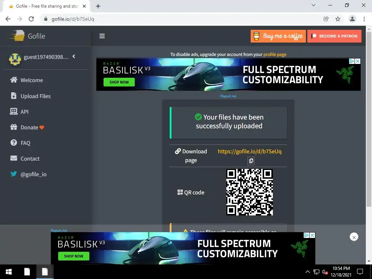Image resolution: width=372 pixels, height=279 pixels.
Task: Open the profile page link
Action: (275, 54)
